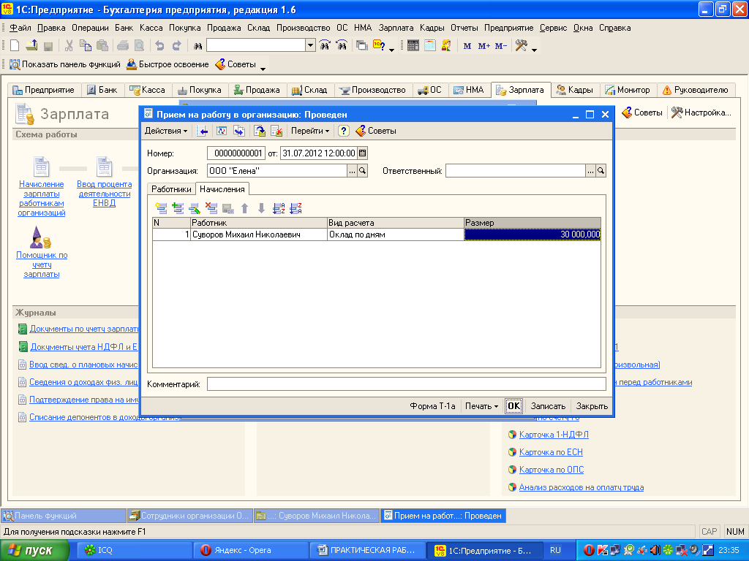749x561 pixels.
Task: Click the Комментарий input field
Action: 406,383
